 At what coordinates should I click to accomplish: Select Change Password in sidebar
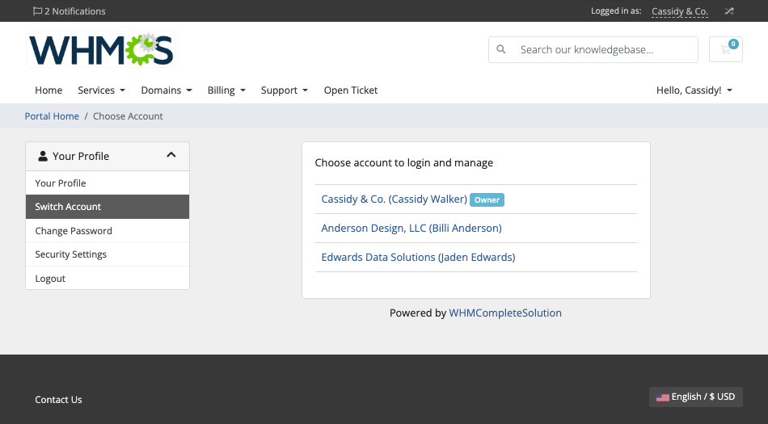[x=108, y=231]
